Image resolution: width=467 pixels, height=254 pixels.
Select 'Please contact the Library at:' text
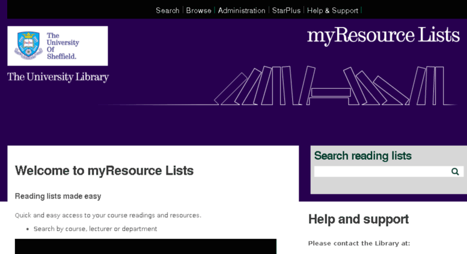coord(359,243)
